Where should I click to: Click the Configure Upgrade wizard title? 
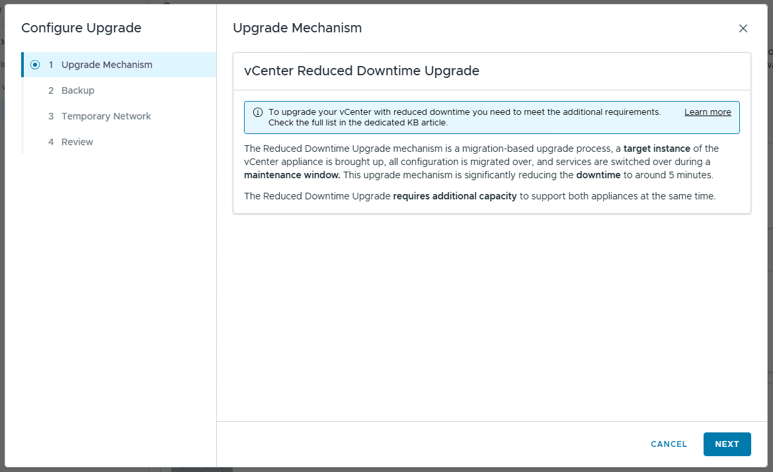tap(81, 28)
